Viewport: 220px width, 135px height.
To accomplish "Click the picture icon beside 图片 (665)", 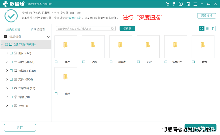I will point(15,53).
